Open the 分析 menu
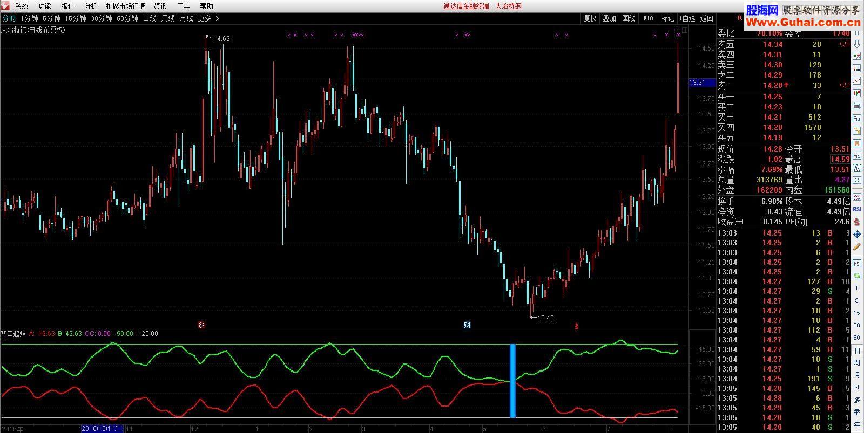The height and width of the screenshot is (433, 864). click(91, 6)
